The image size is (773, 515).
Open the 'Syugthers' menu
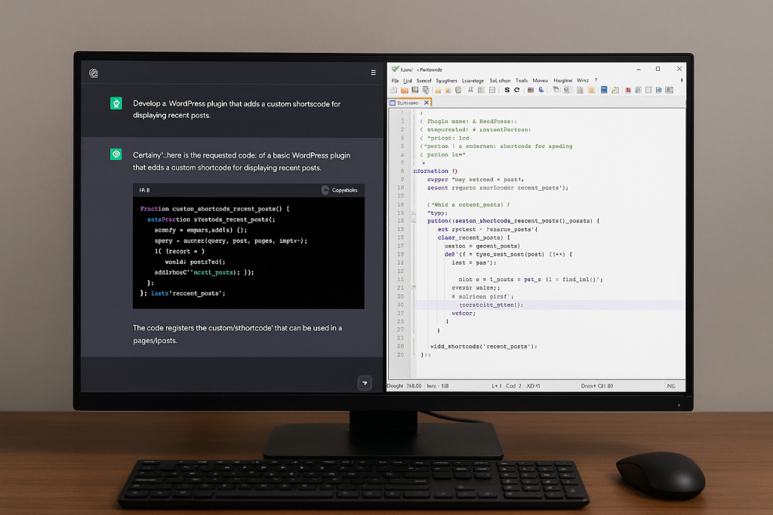[447, 81]
